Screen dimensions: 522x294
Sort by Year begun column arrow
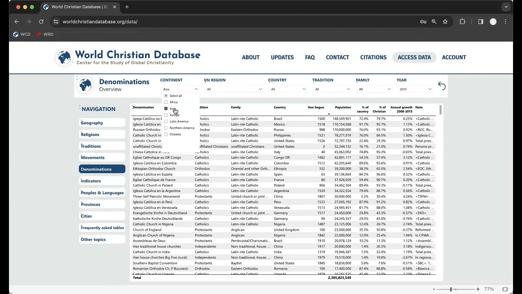point(329,114)
